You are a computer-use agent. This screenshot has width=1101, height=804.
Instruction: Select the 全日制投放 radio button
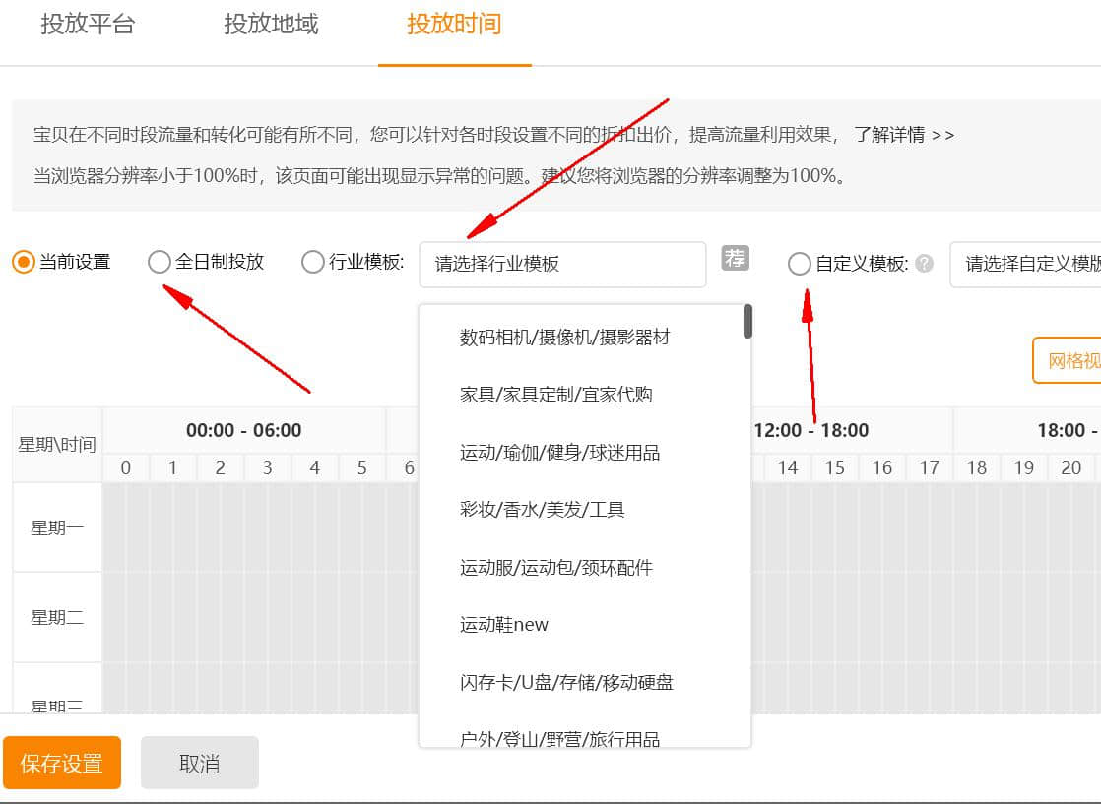coord(159,263)
